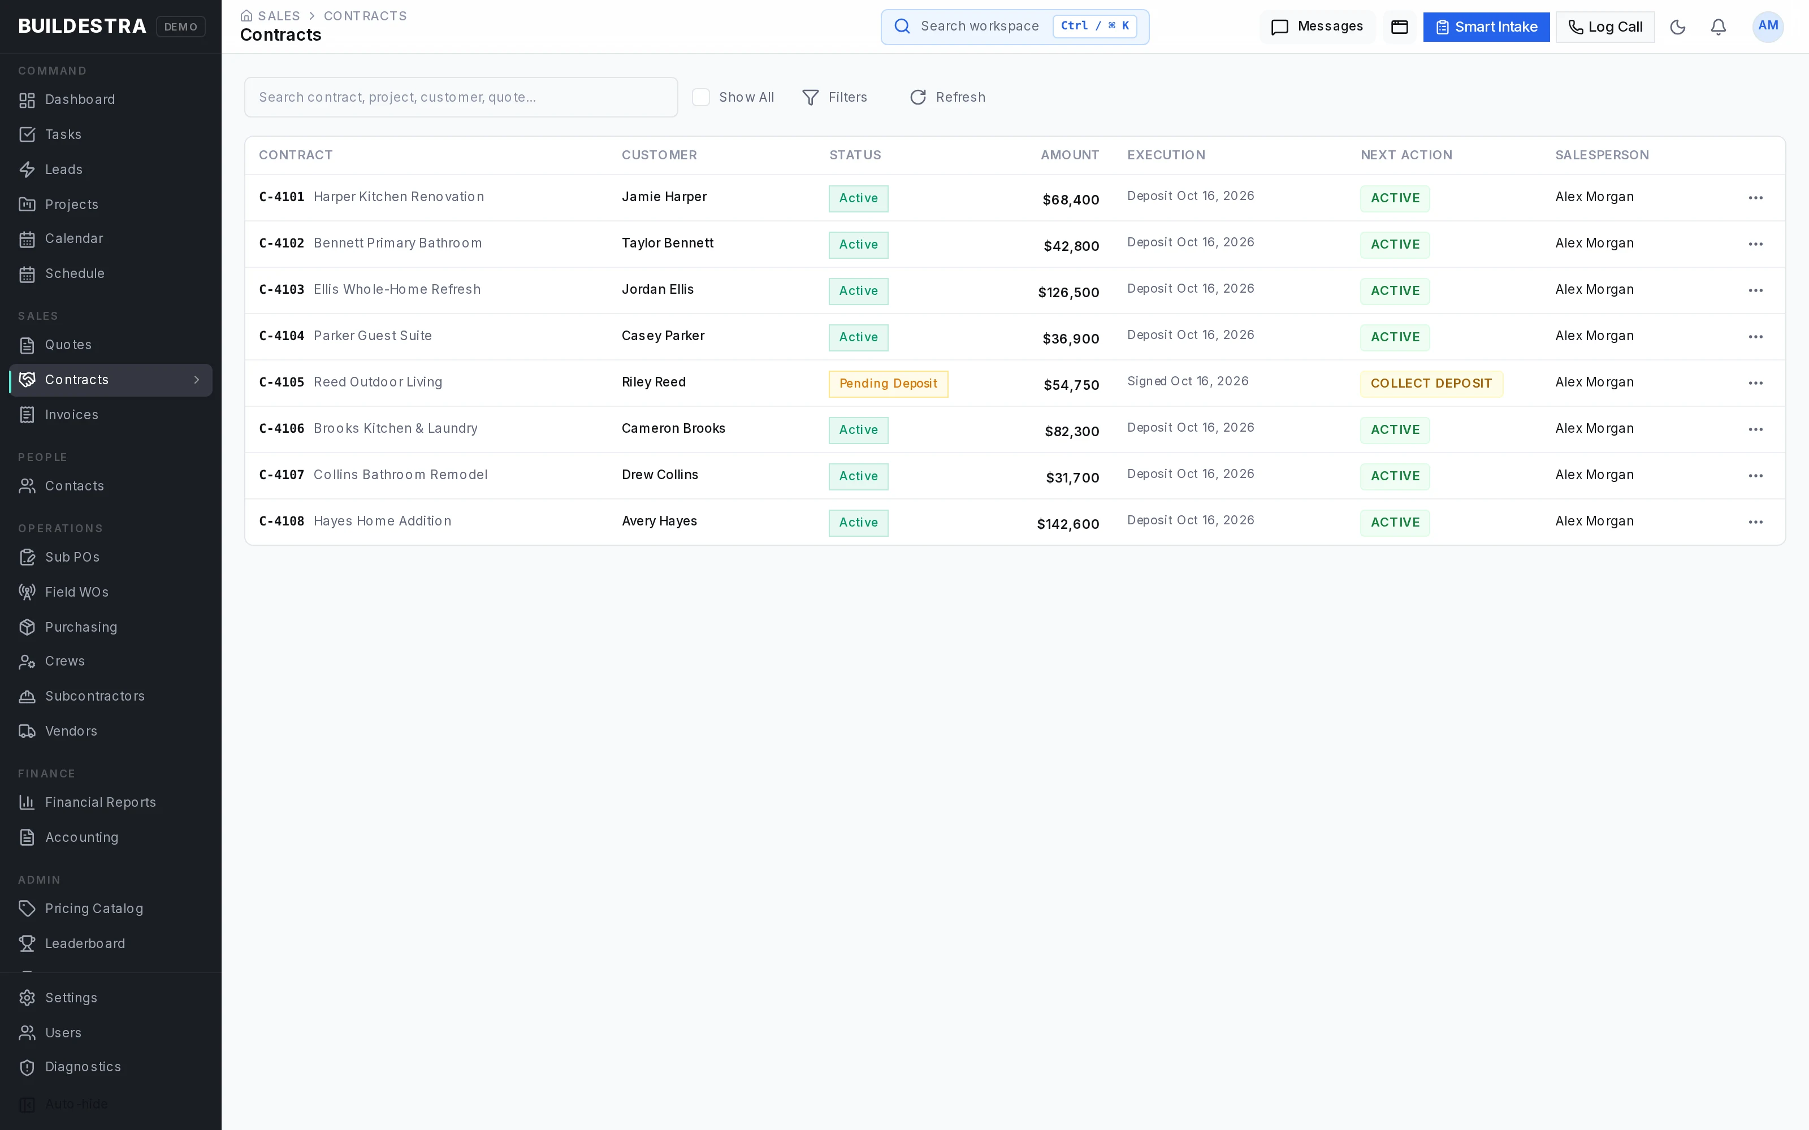Image resolution: width=1809 pixels, height=1130 pixels.
Task: Sort by the STATUS column header
Action: 855,155
